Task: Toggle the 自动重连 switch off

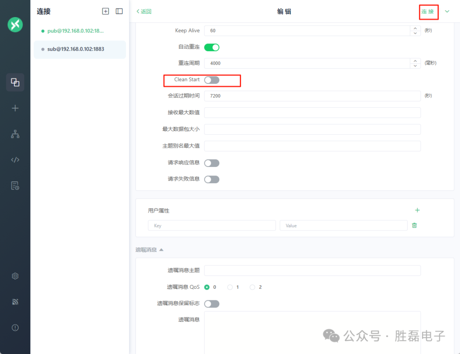Action: [x=212, y=47]
